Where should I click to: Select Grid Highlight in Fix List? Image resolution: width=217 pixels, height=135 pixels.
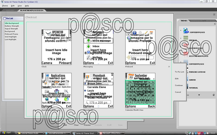click(x=11, y=37)
